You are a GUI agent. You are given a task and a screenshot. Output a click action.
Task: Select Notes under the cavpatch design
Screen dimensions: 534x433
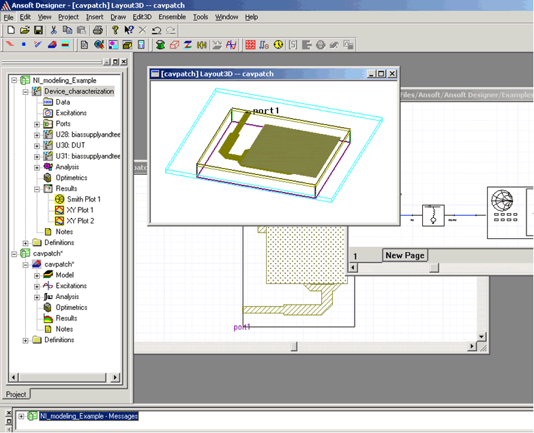(64, 329)
